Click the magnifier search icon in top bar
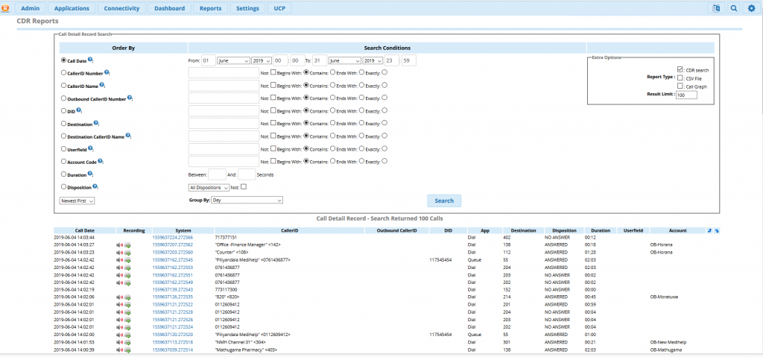 coord(733,8)
